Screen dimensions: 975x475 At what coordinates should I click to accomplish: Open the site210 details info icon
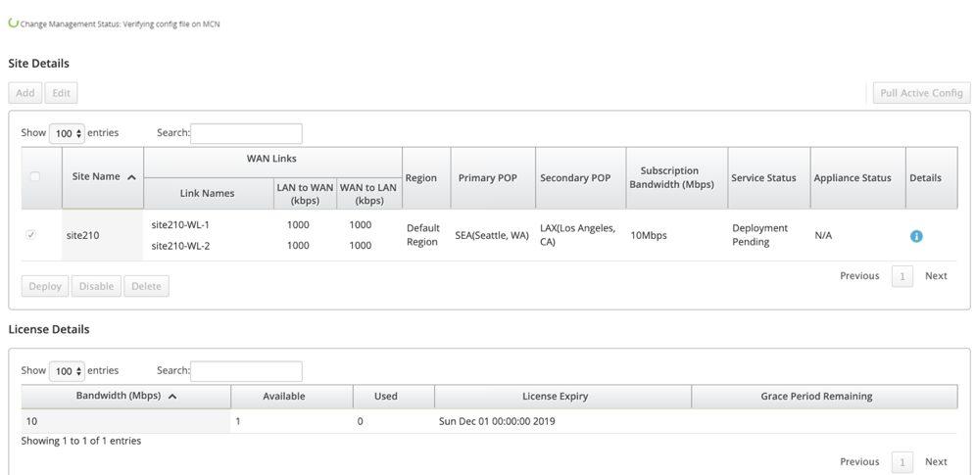tap(916, 236)
